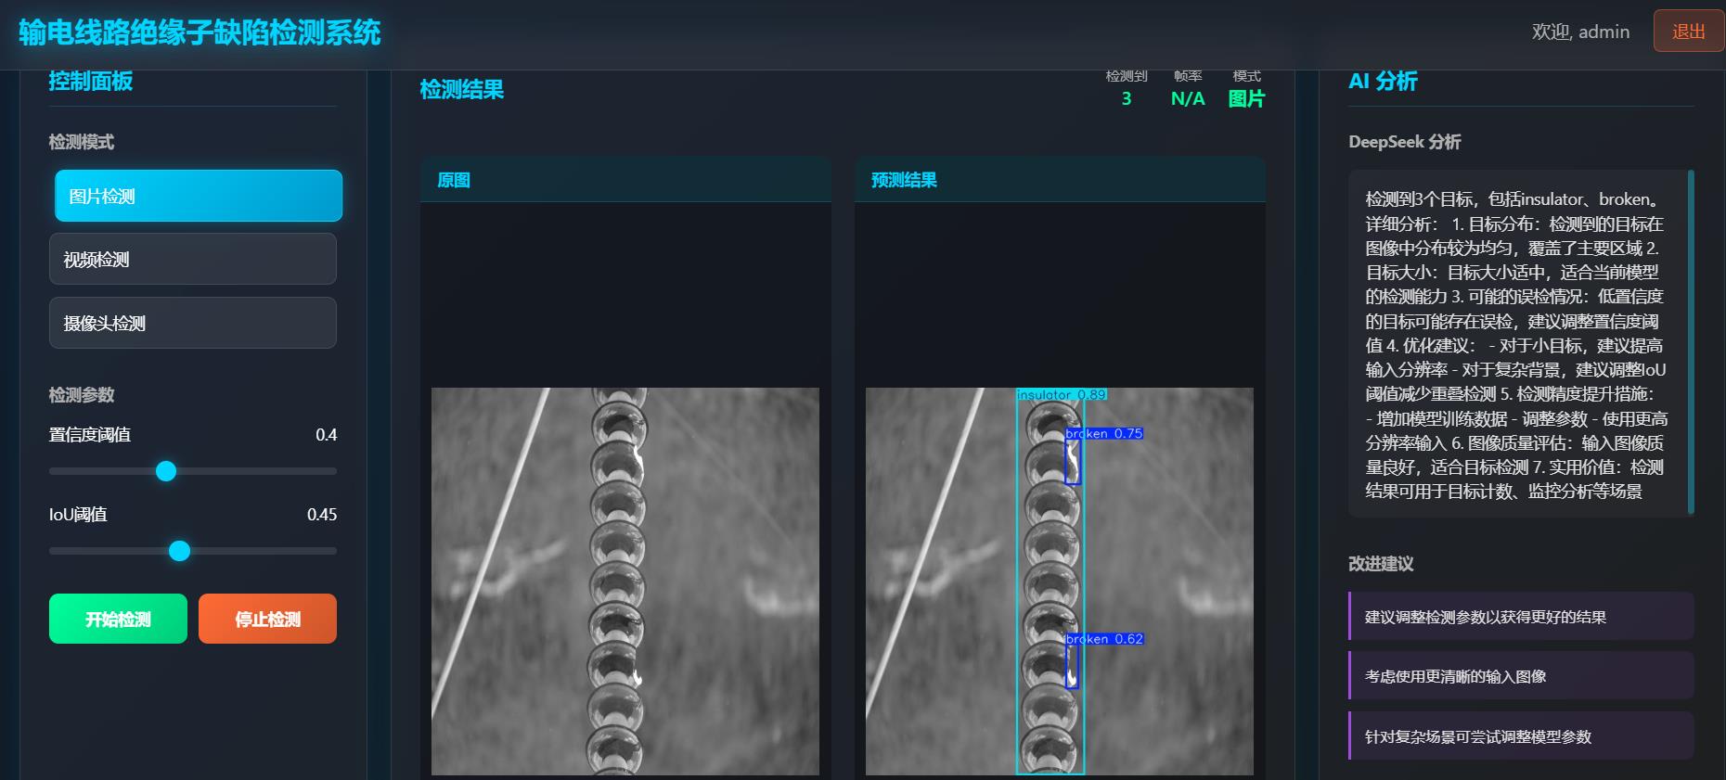Click the 改进建议 subheading
This screenshot has width=1726, height=780.
click(x=1381, y=564)
